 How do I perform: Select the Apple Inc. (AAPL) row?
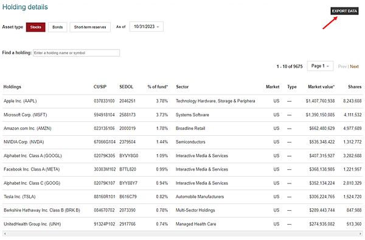tap(182, 101)
